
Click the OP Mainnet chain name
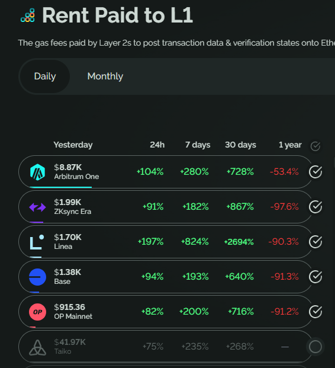coord(73,316)
